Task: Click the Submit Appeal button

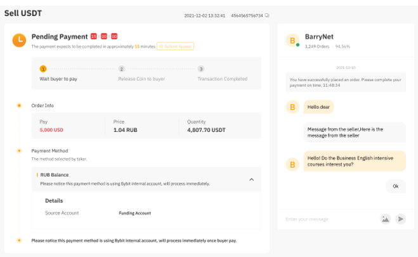Action: pyautogui.click(x=175, y=46)
